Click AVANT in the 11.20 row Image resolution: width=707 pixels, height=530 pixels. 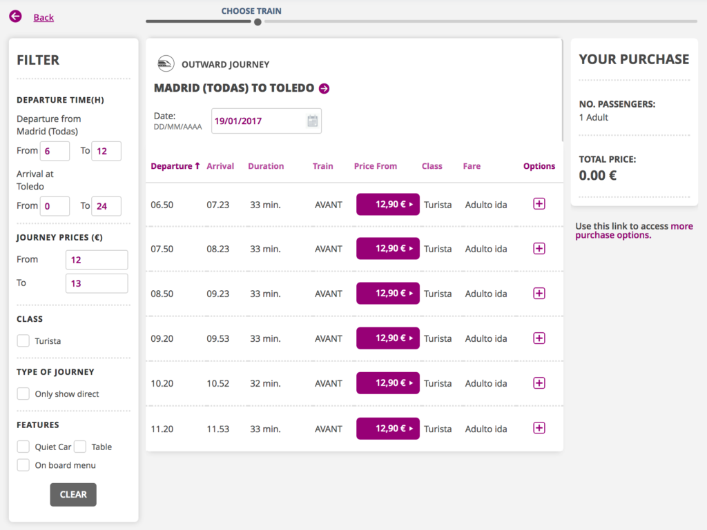tap(328, 429)
